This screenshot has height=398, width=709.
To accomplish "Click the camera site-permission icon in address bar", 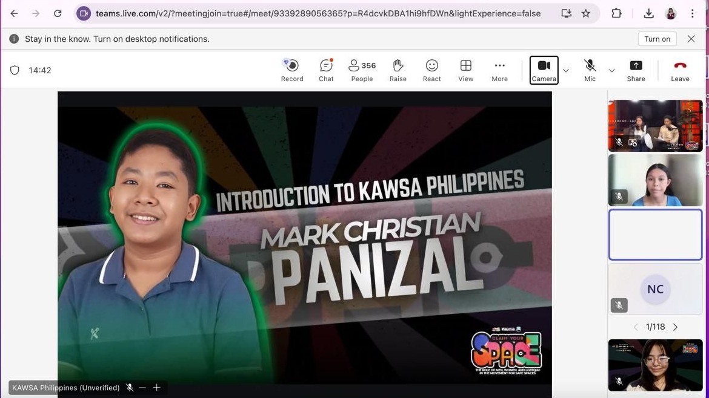I will click(84, 13).
